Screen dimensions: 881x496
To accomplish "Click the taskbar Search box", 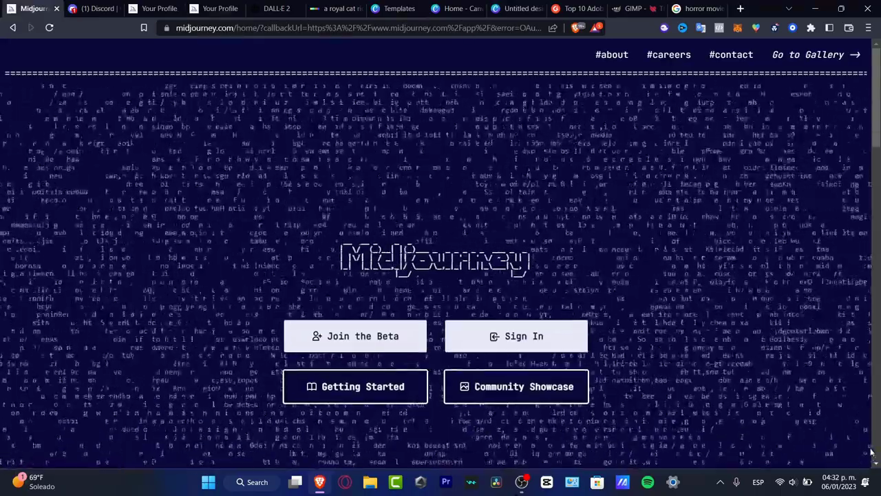I will 252,482.
